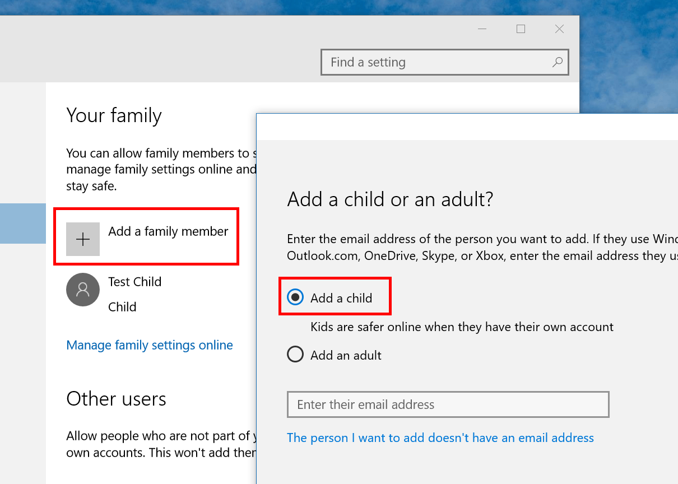Focus the Enter their email address field

click(x=448, y=404)
